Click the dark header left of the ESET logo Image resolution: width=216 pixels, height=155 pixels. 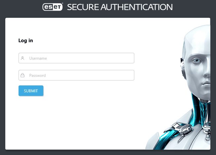tap(20, 7)
